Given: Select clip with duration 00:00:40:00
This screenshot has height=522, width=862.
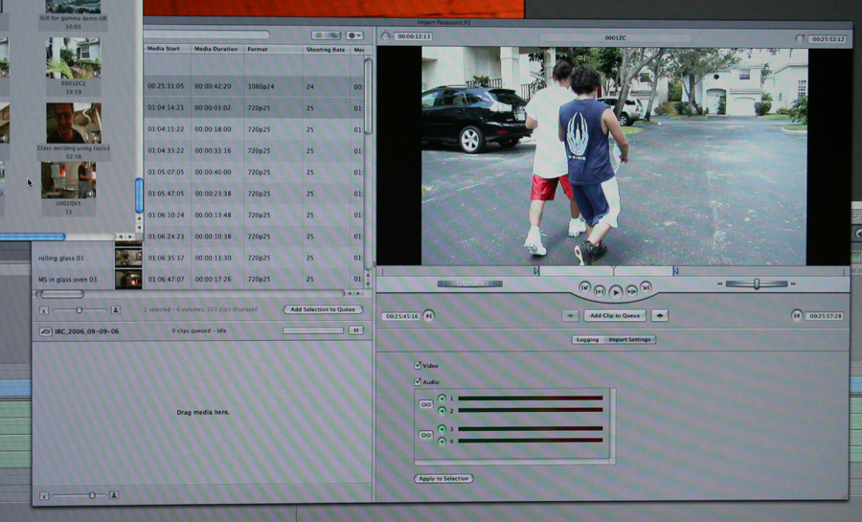Looking at the screenshot, I should tap(254, 172).
